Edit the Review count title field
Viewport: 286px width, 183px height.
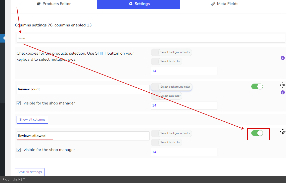pos(83,89)
